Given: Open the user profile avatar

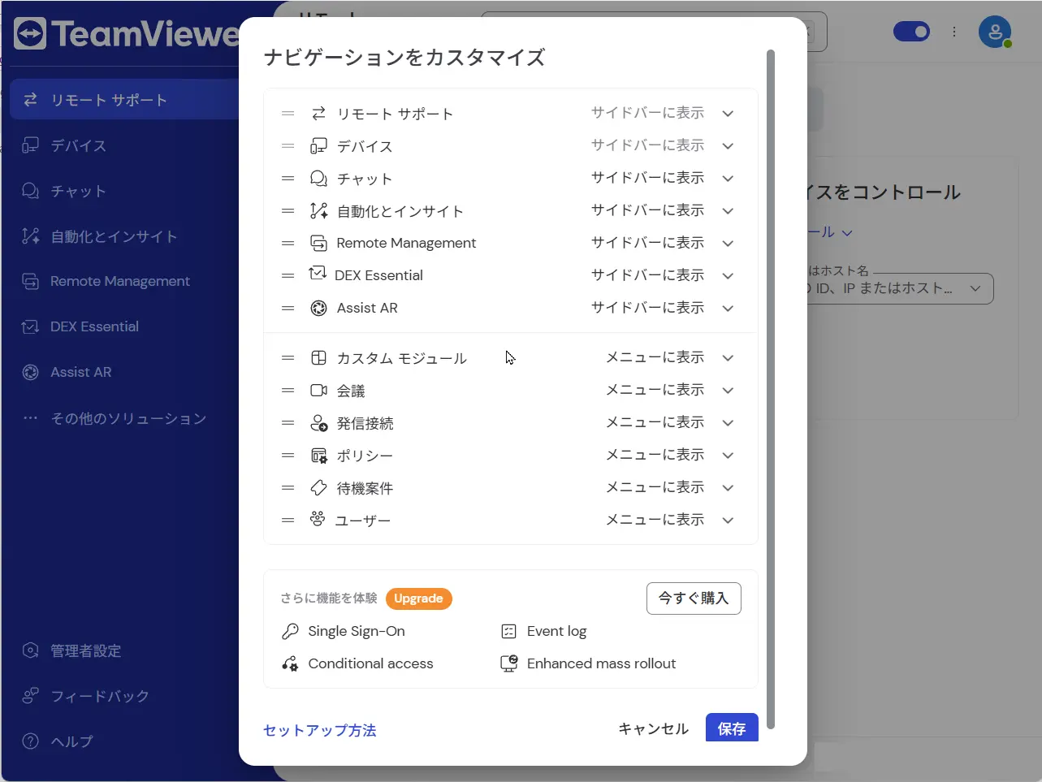Looking at the screenshot, I should click(x=995, y=32).
